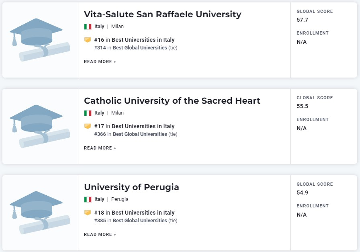
Task: Open #16 in Best Universities in Italy link
Action: click(134, 40)
